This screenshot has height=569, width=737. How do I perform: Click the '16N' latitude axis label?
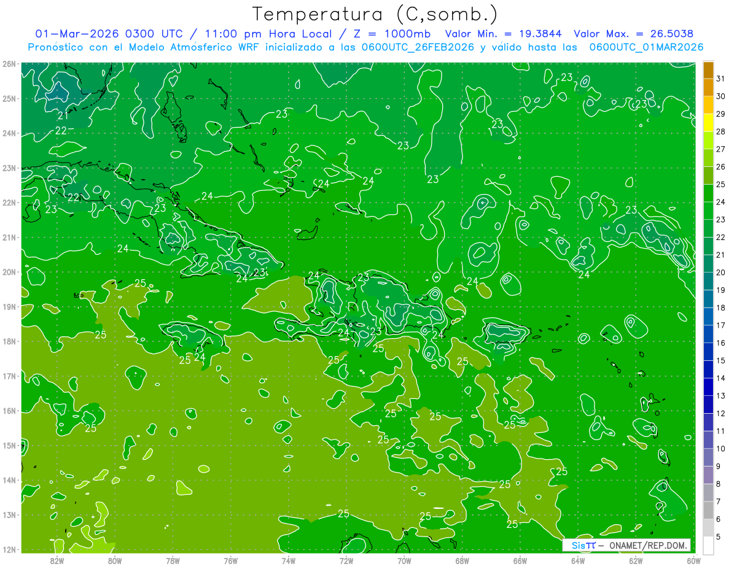click(9, 411)
